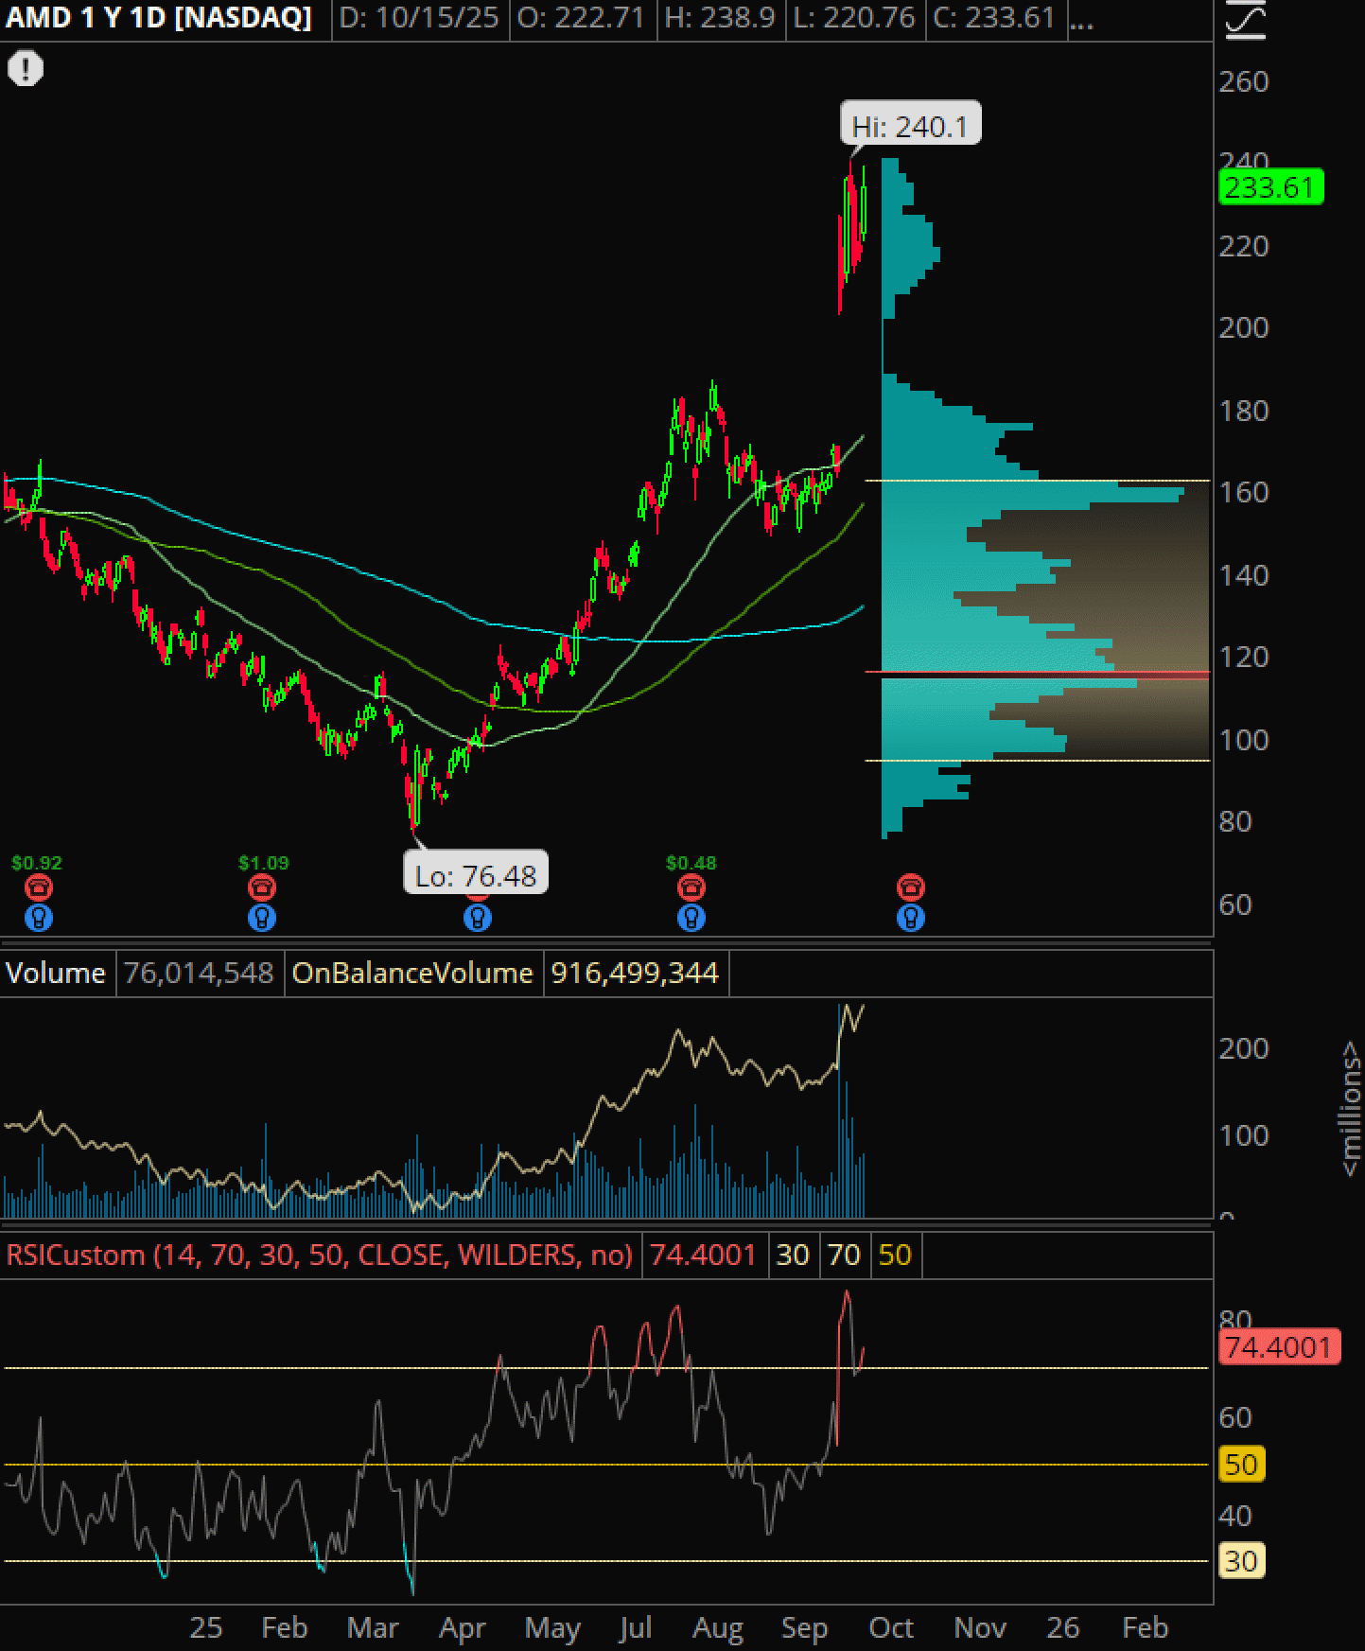Click the upcoming earnings phone icon above Oct

[x=910, y=887]
